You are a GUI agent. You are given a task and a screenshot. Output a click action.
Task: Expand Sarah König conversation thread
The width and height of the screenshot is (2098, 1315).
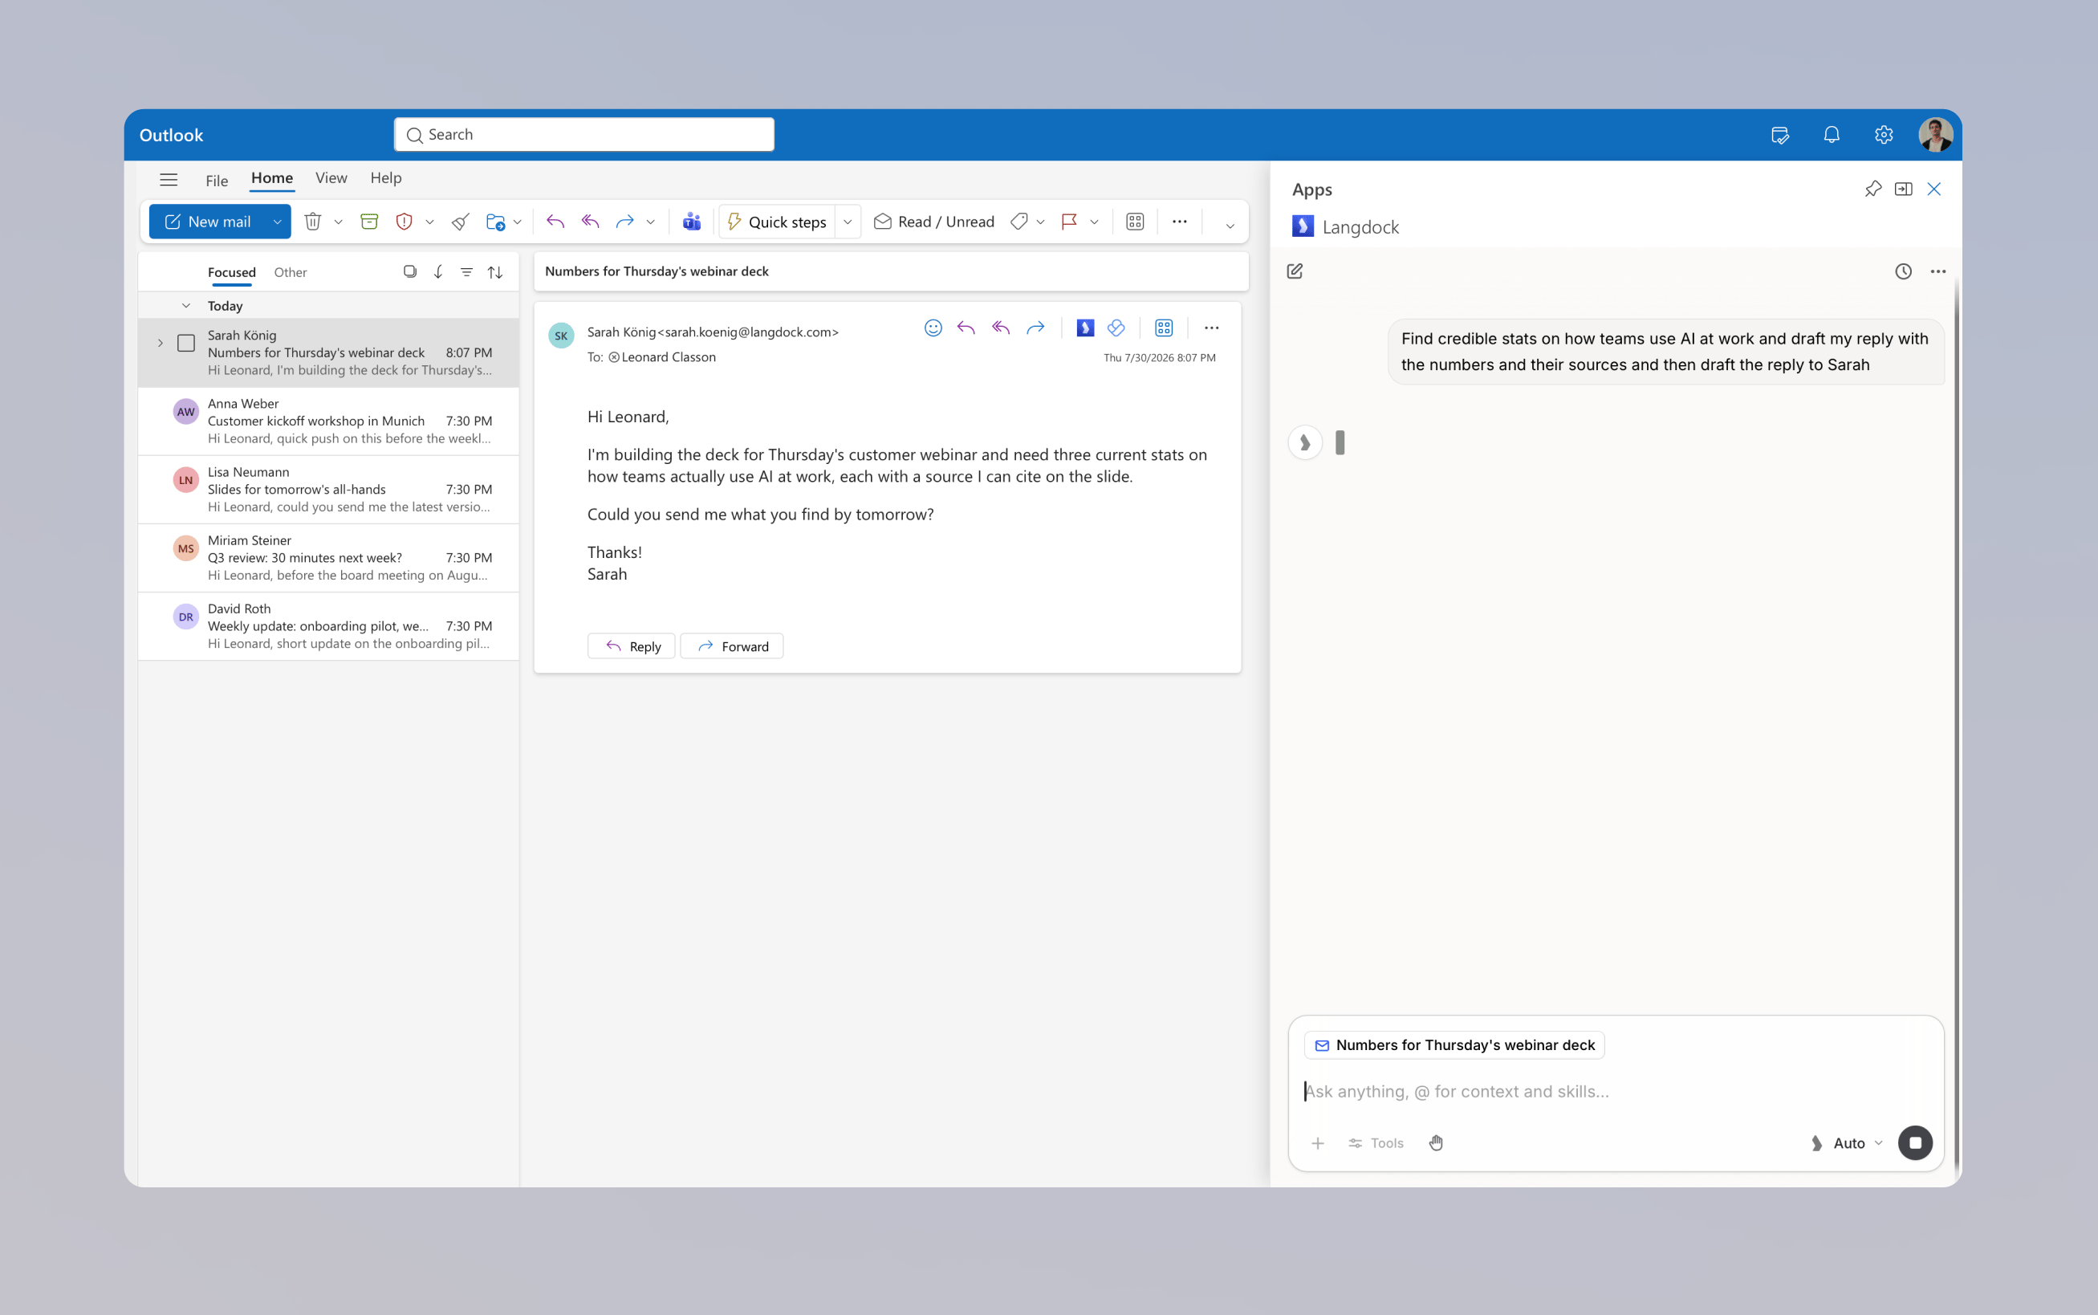click(x=160, y=343)
